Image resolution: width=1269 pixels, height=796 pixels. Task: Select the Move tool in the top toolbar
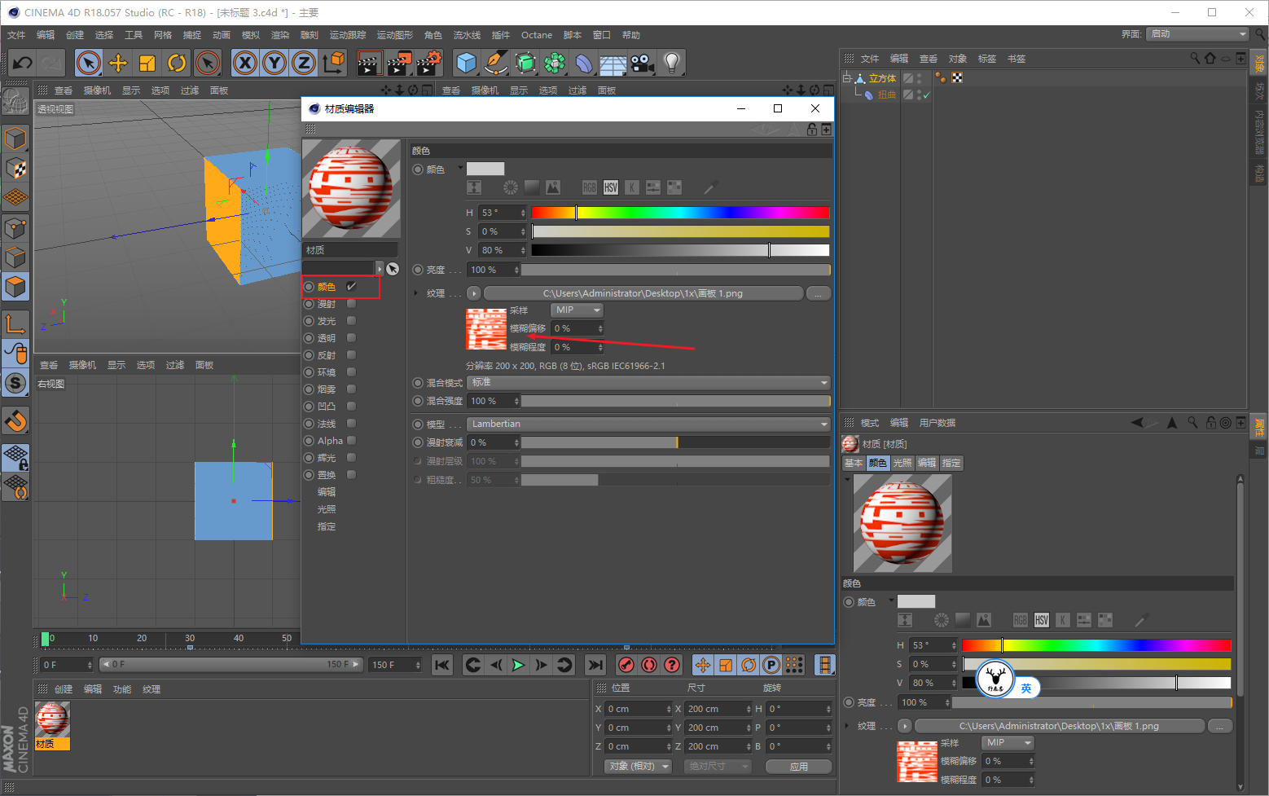(118, 63)
